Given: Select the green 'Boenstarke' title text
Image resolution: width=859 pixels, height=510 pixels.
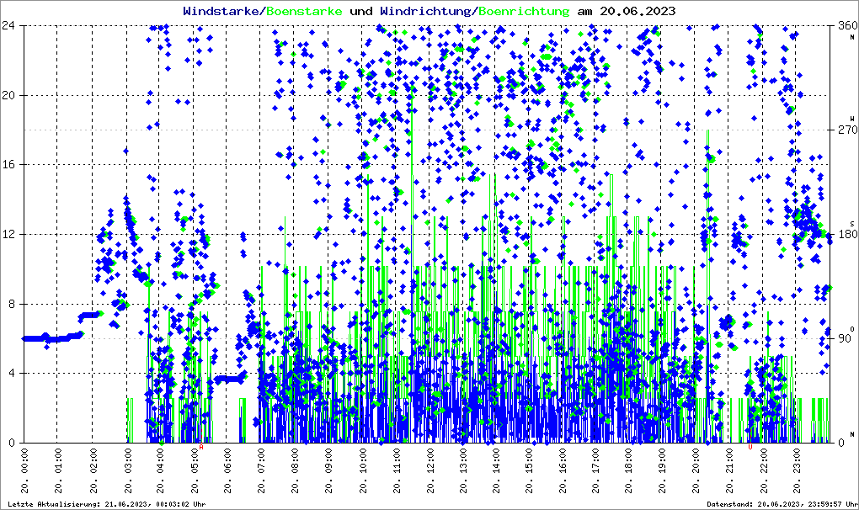Looking at the screenshot, I should click(304, 11).
